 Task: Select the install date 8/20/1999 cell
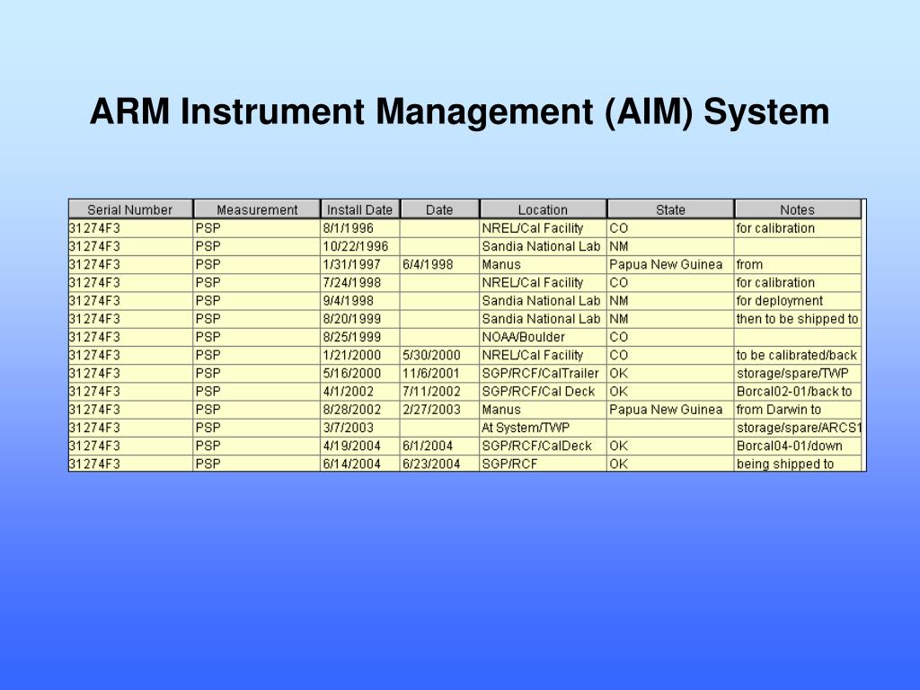point(360,319)
